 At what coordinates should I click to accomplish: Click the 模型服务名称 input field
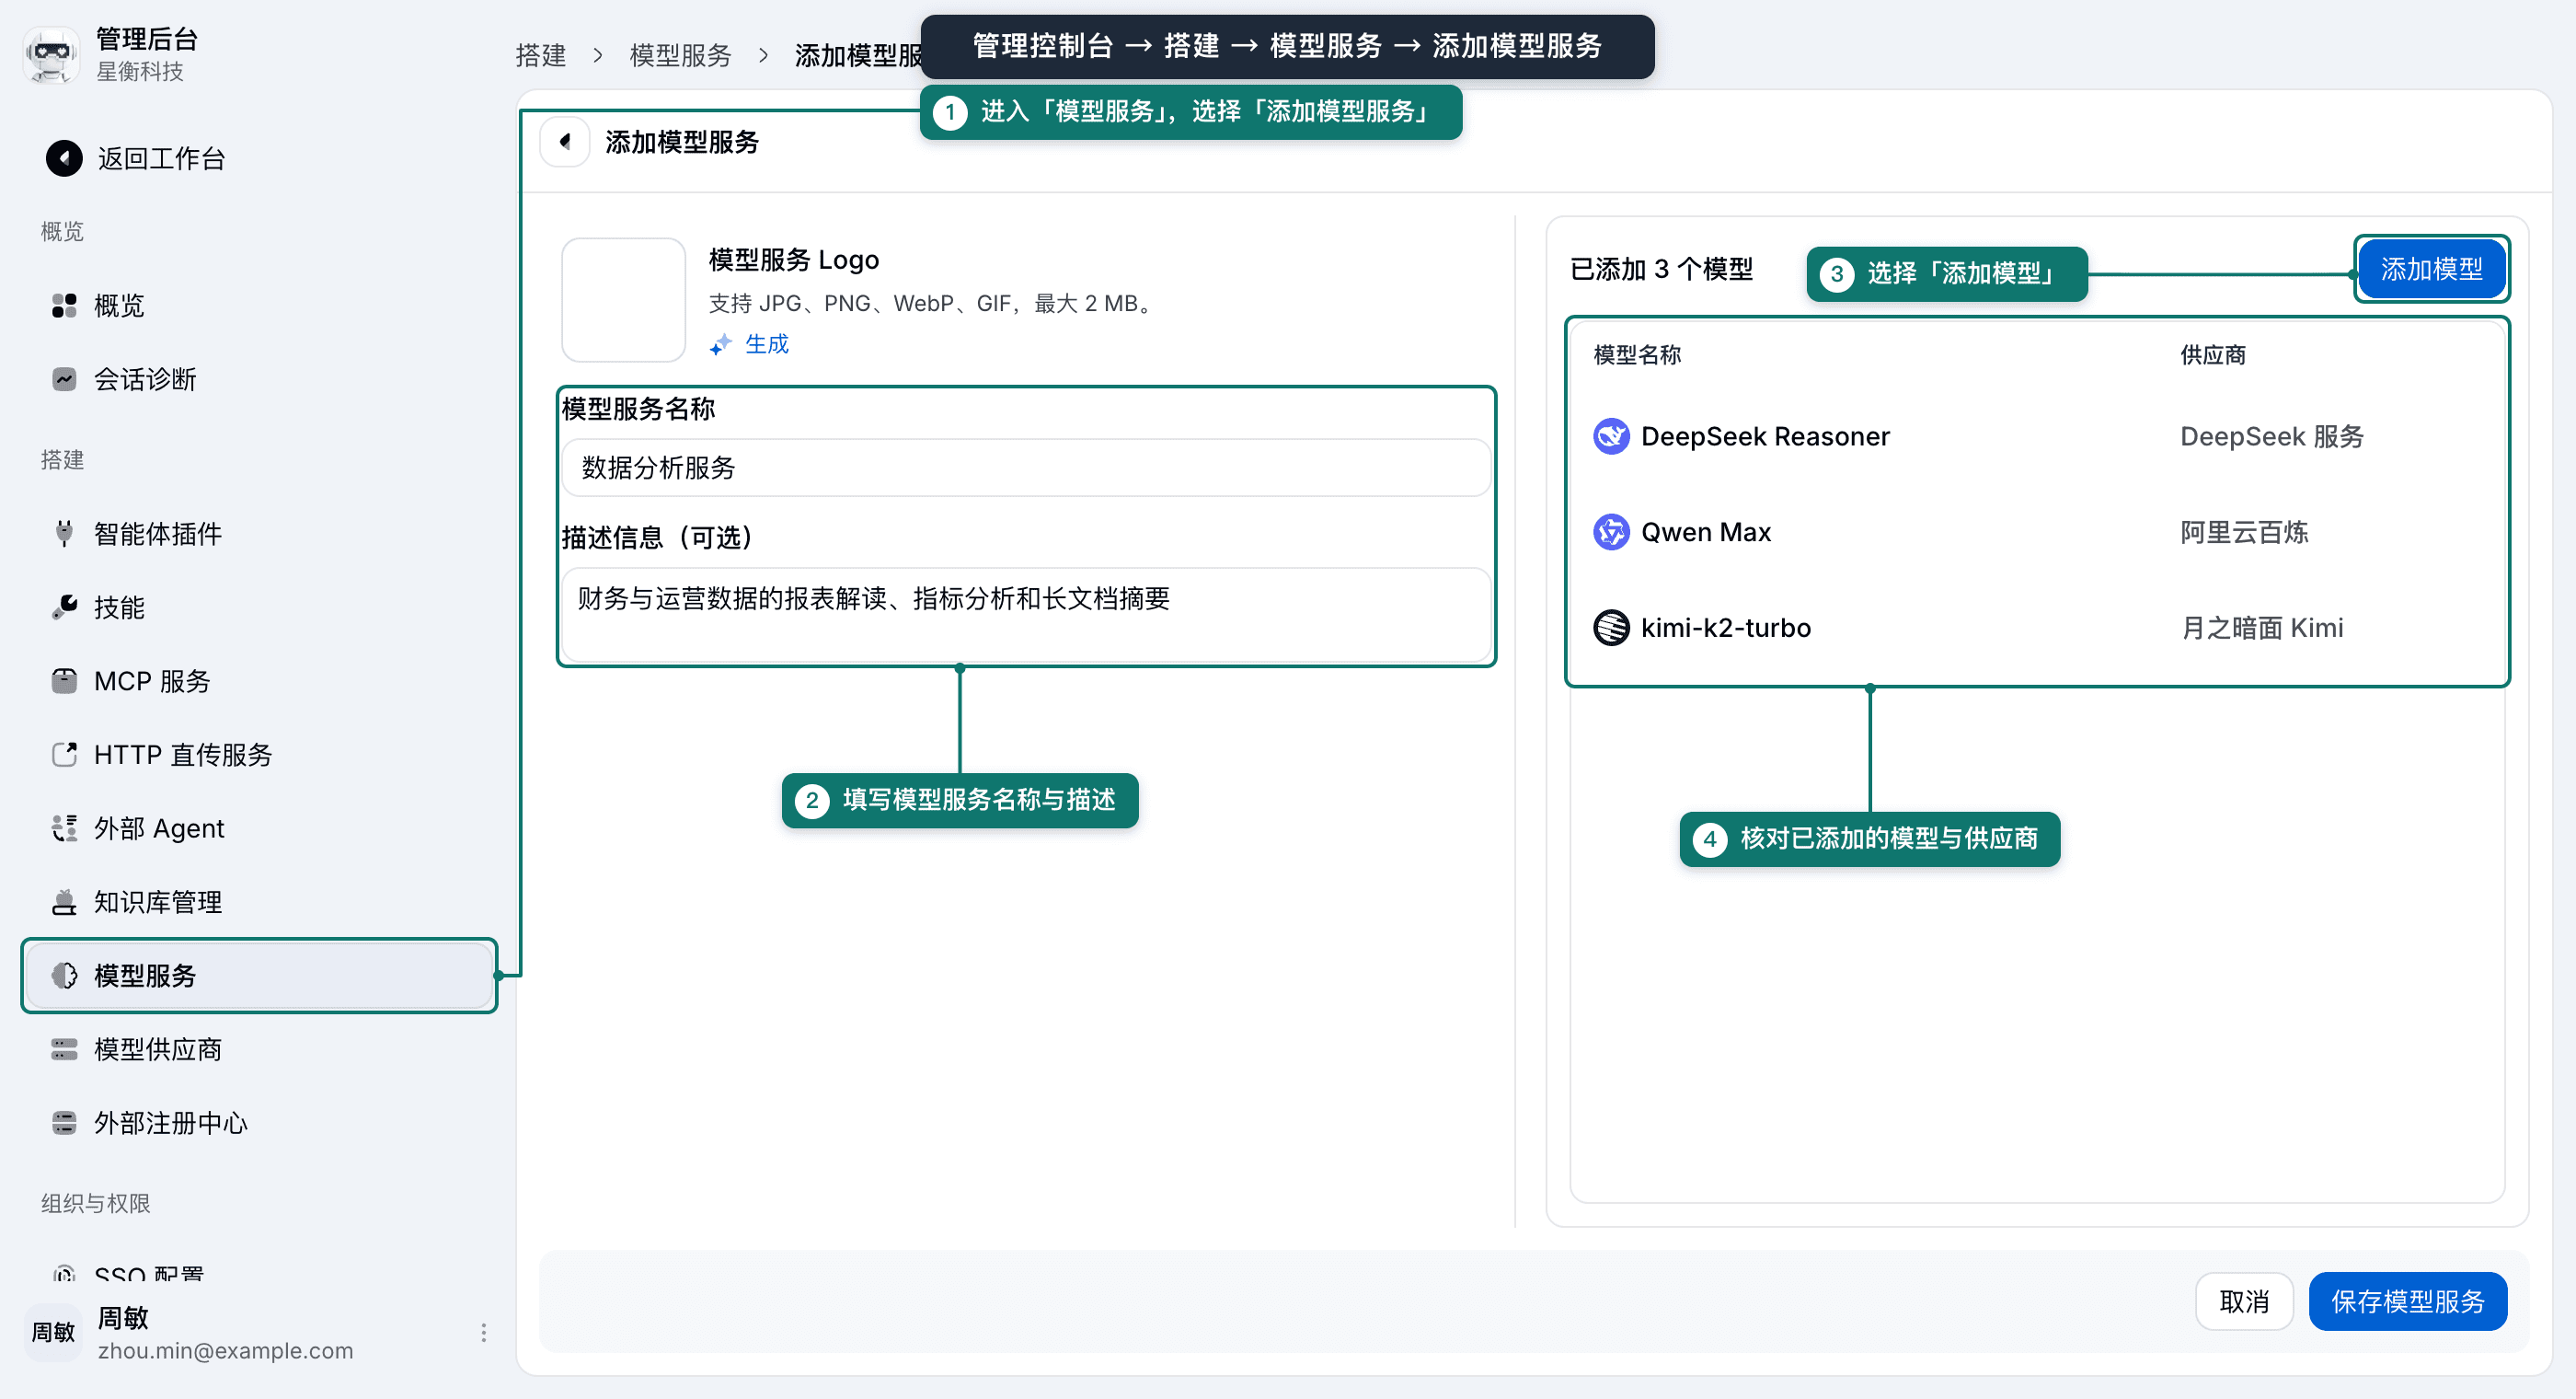(1026, 468)
